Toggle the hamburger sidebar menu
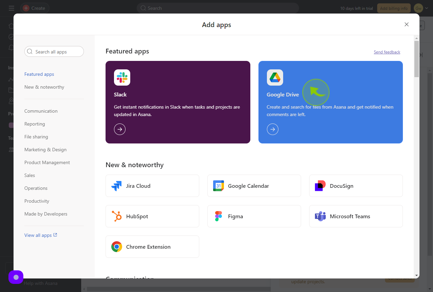The height and width of the screenshot is (292, 433). (x=12, y=8)
